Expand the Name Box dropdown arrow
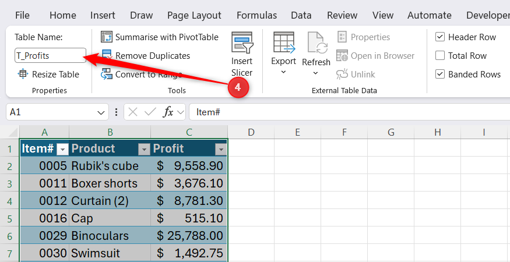Image resolution: width=510 pixels, height=262 pixels. (101, 112)
